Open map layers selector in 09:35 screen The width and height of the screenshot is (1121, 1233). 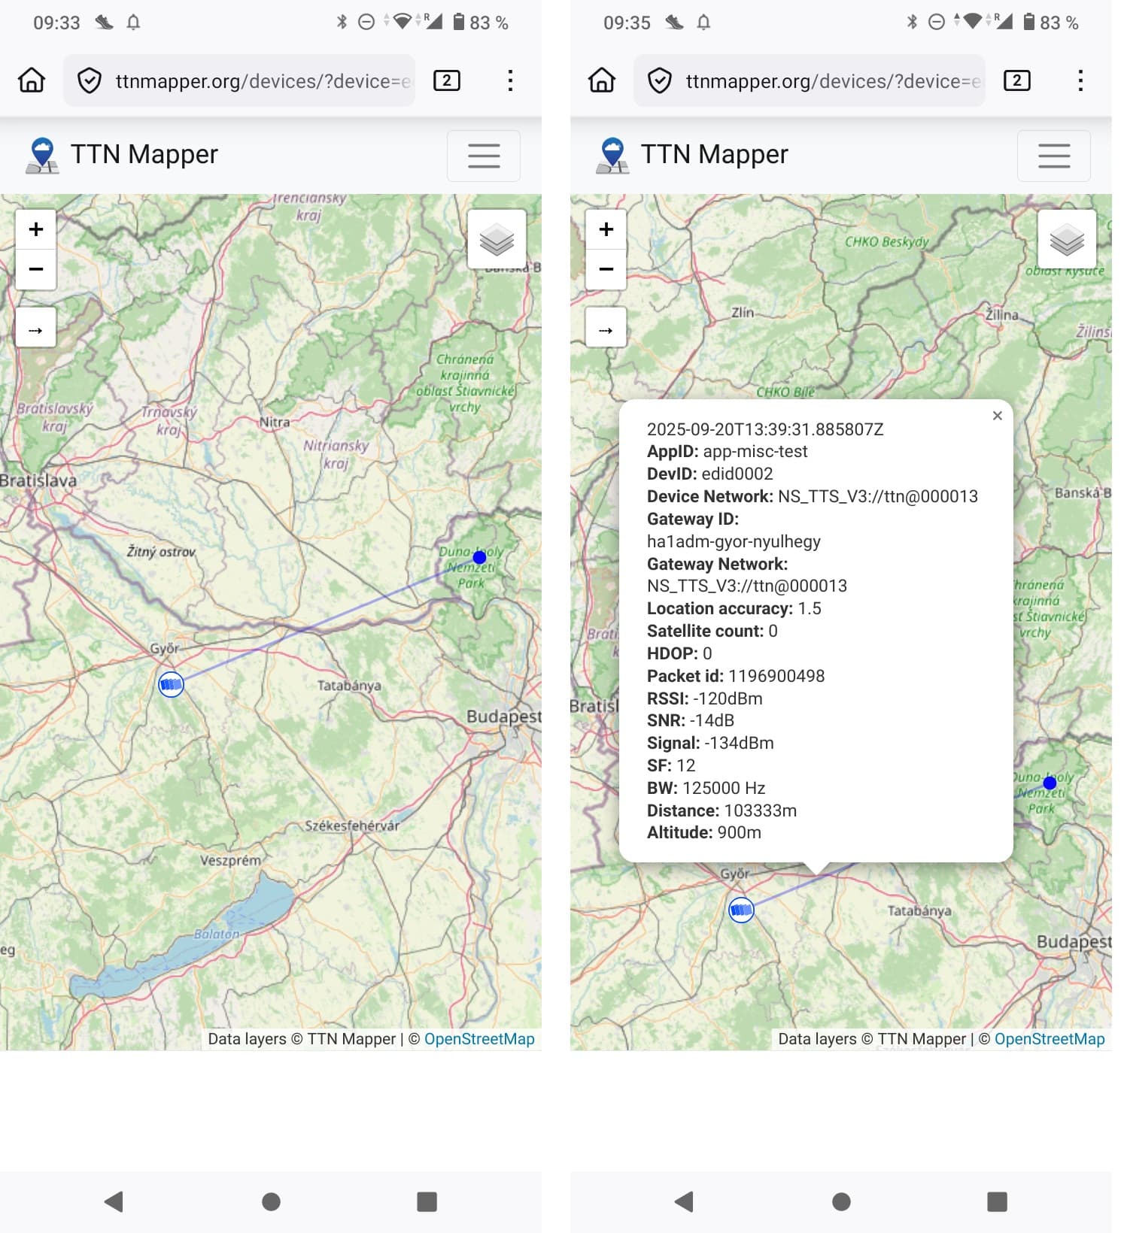(x=1066, y=240)
